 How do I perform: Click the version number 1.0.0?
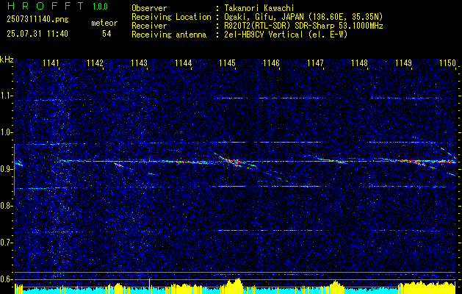(x=100, y=7)
